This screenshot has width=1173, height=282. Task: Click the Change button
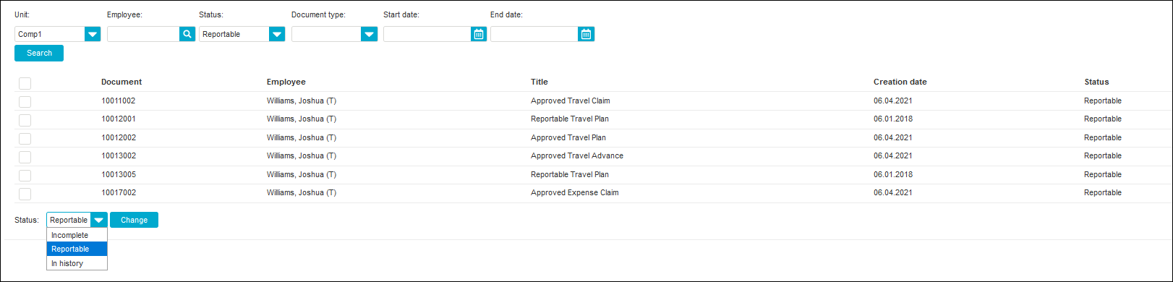(134, 220)
